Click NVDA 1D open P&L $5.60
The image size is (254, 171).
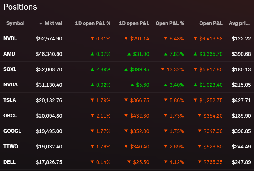click(x=142, y=85)
